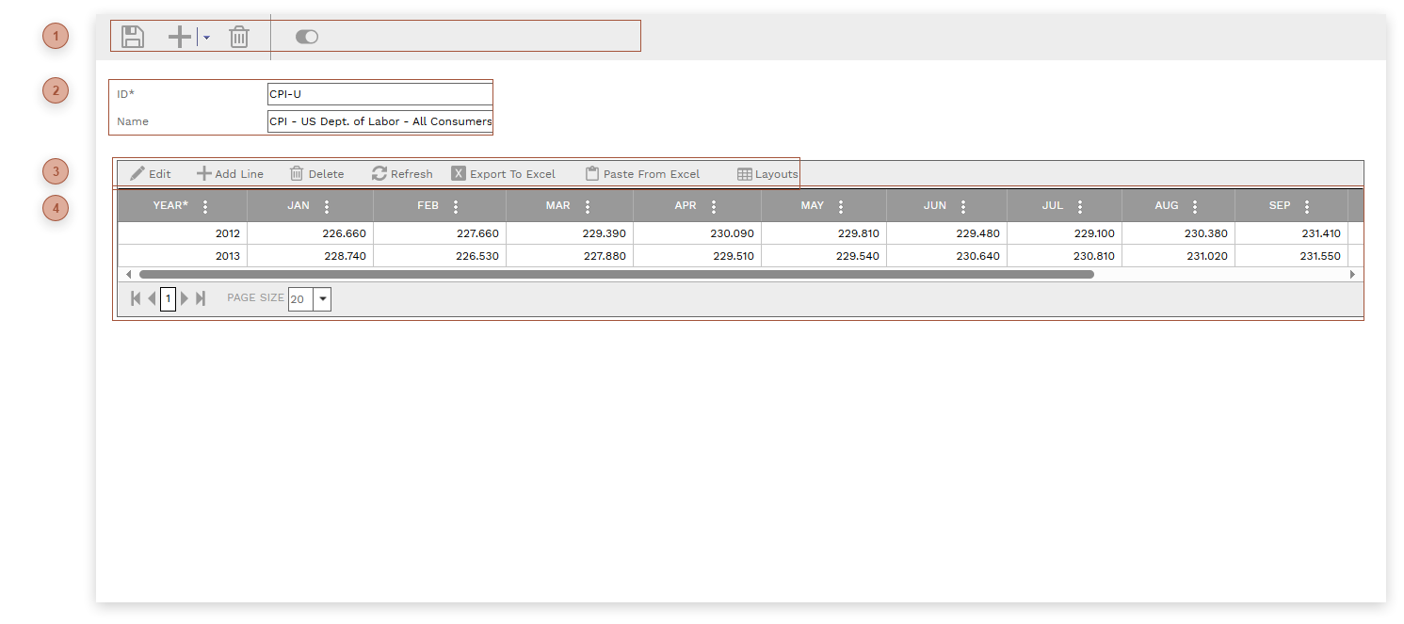The image size is (1404, 624).
Task: Open the MAR column options menu
Action: click(x=588, y=206)
